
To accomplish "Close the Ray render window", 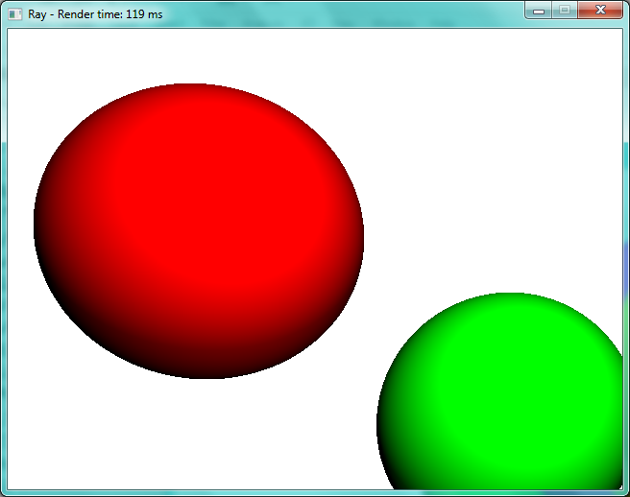I will 601,10.
